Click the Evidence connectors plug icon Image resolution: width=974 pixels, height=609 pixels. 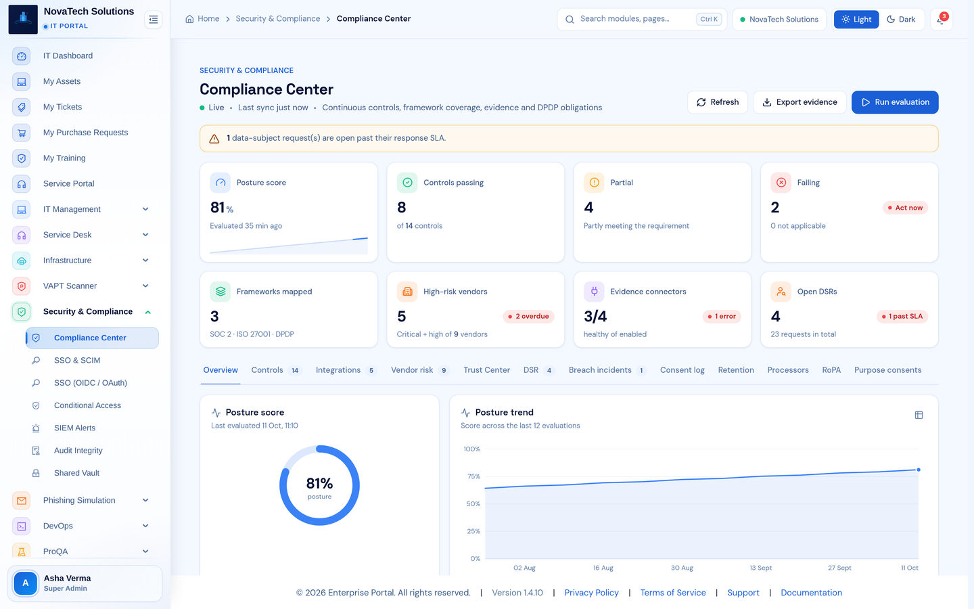pos(594,292)
